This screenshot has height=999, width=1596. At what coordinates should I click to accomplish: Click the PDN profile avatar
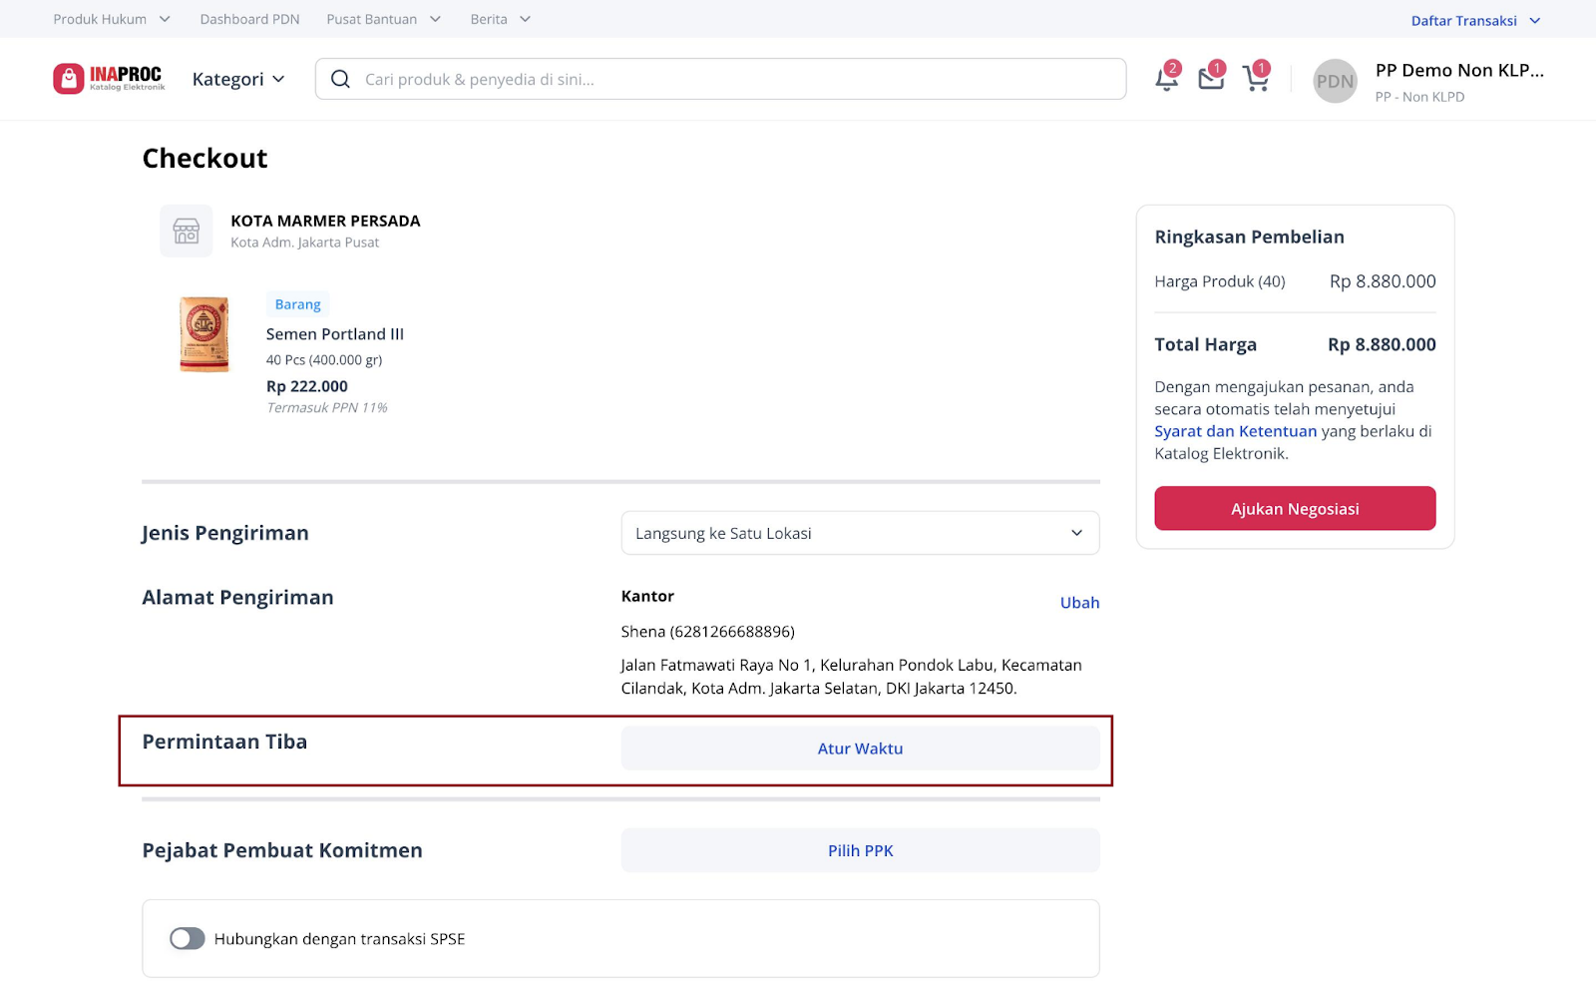coord(1335,81)
